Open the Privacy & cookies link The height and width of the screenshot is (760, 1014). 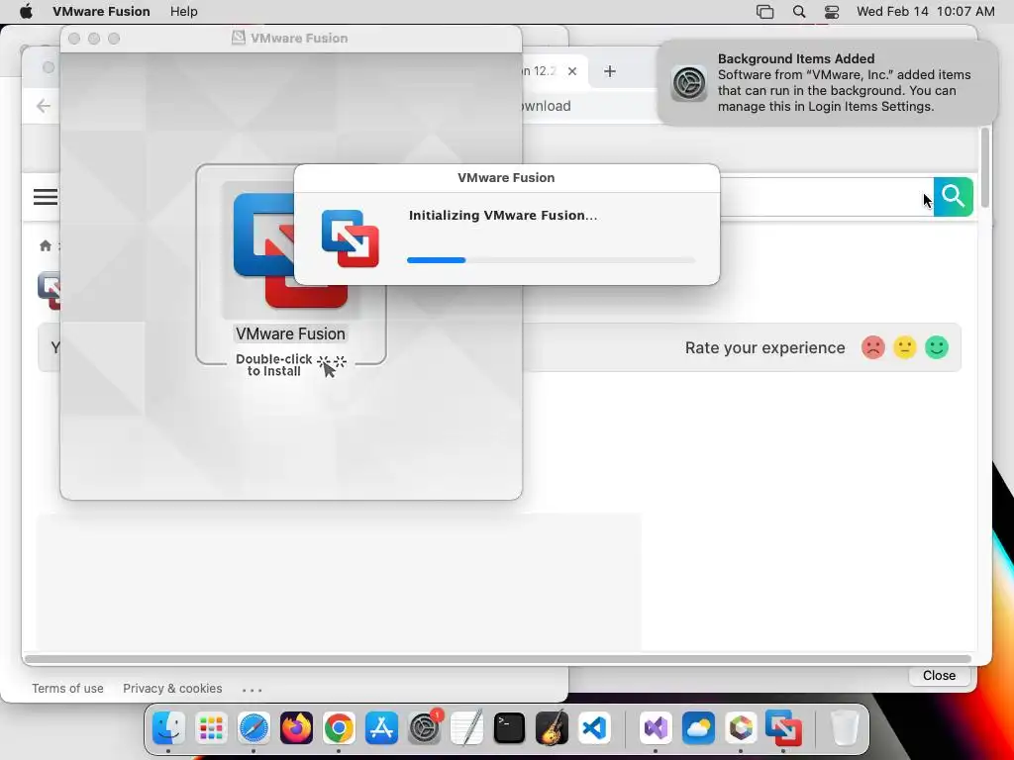[172, 689]
